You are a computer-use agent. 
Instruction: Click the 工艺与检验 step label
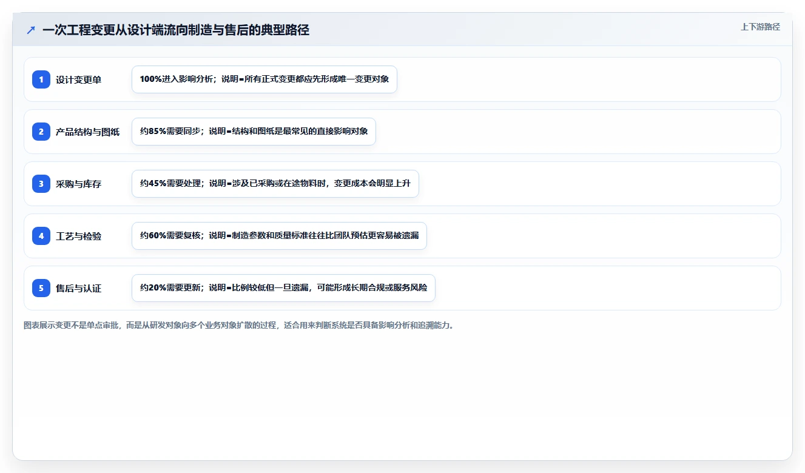tap(78, 236)
